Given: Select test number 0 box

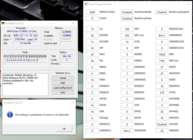Looking at the screenshot, I should pos(5,56).
